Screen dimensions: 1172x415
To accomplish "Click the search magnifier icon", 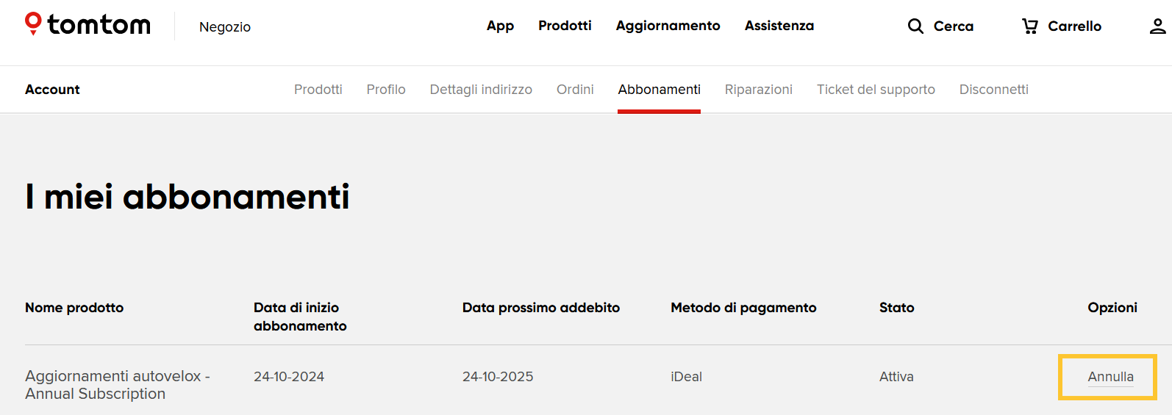I will [x=915, y=26].
